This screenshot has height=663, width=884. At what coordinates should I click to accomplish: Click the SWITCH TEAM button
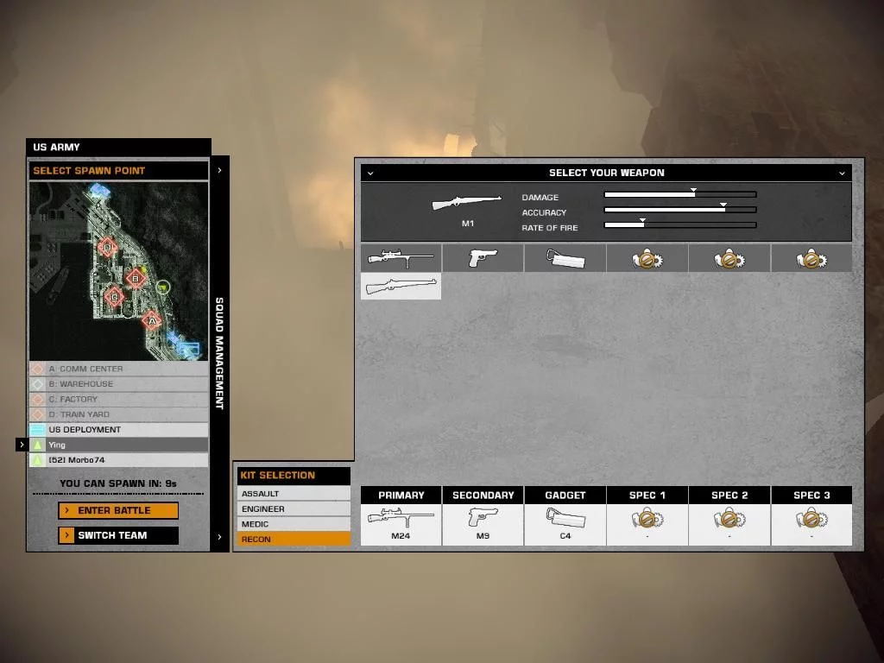(x=118, y=535)
